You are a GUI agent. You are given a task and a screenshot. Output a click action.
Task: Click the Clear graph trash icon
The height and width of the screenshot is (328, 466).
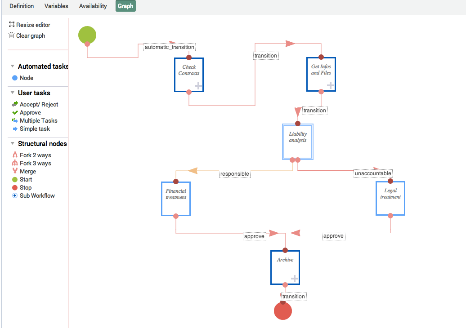[12, 35]
